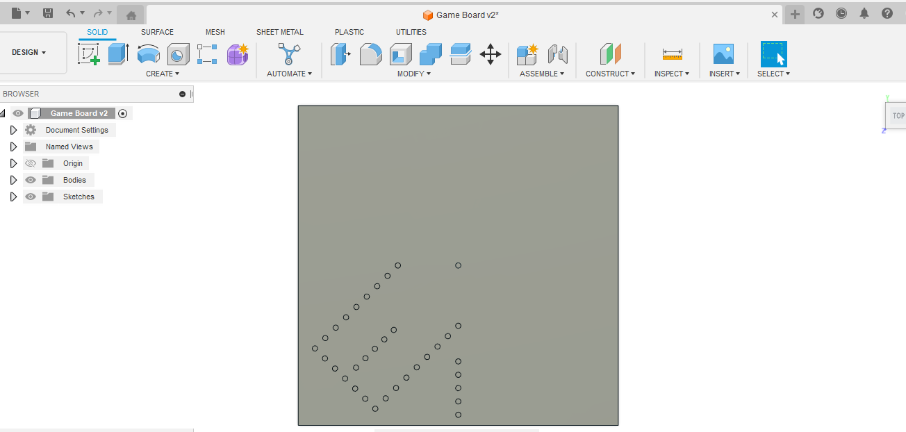
Task: Expand the Bodies node
Action: point(13,180)
